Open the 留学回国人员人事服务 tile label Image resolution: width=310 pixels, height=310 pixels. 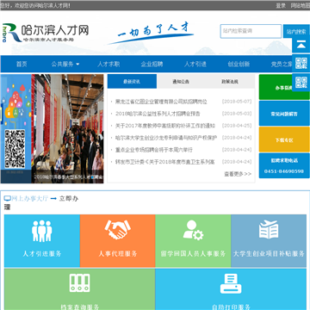[193, 254]
